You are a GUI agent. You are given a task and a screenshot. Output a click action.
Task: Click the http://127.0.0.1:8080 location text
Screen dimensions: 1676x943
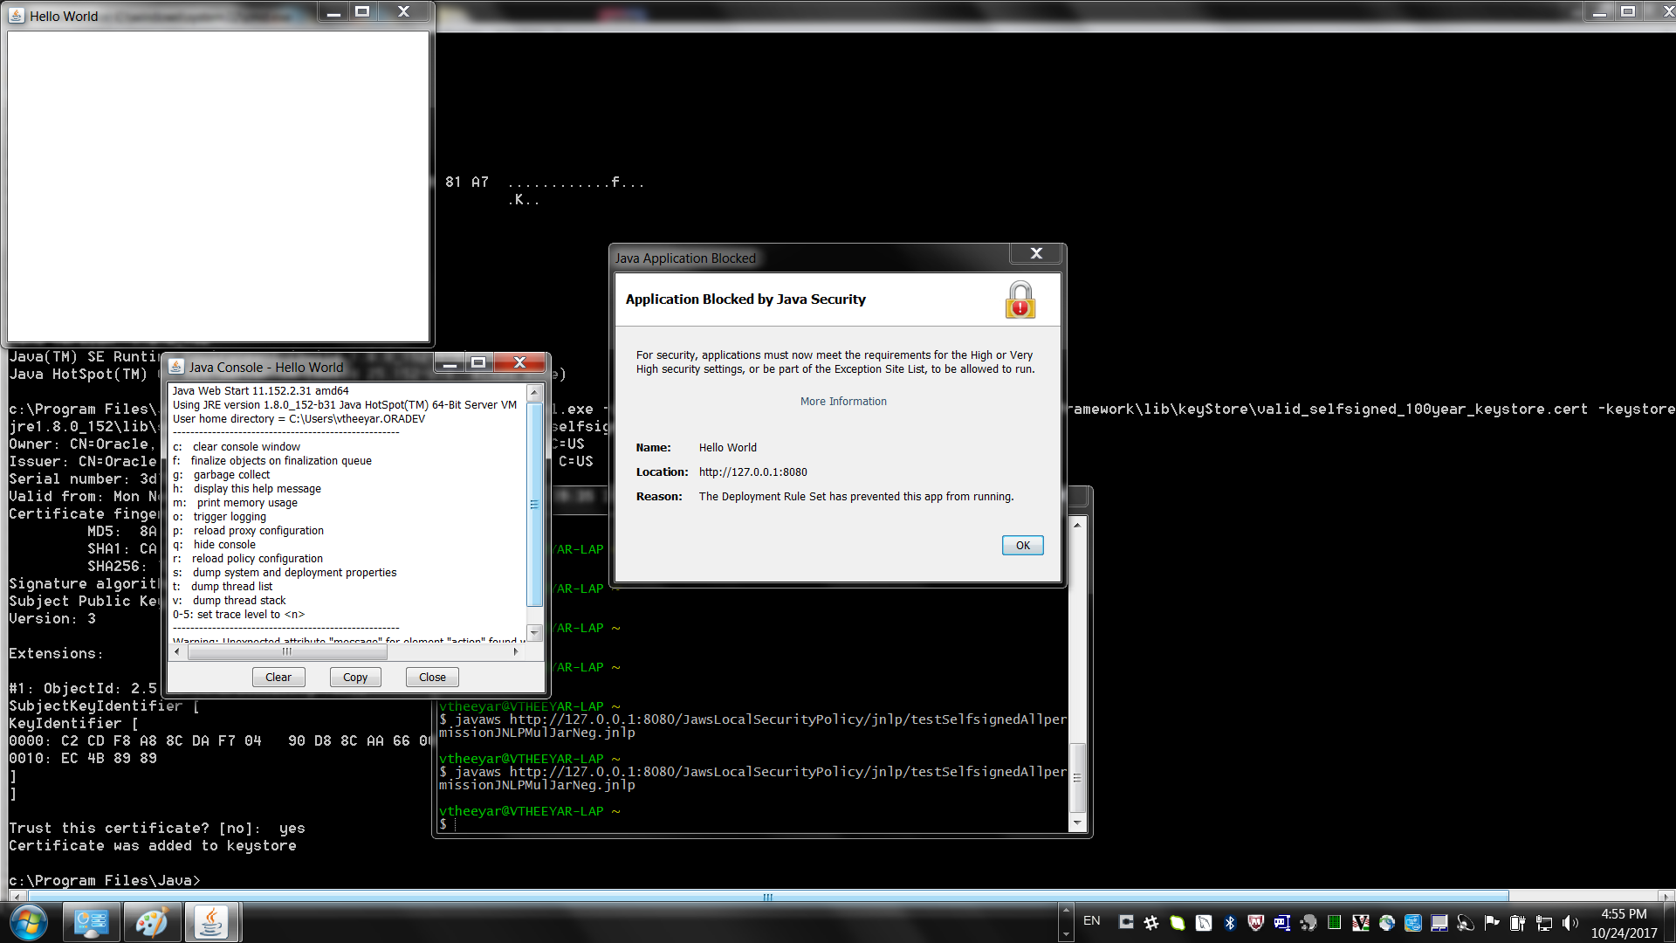coord(752,472)
